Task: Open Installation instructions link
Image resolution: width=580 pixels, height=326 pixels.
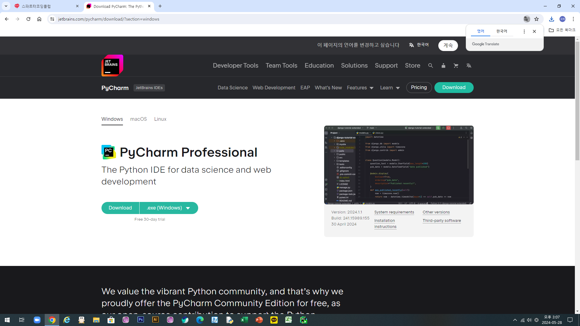Action: tap(385, 224)
